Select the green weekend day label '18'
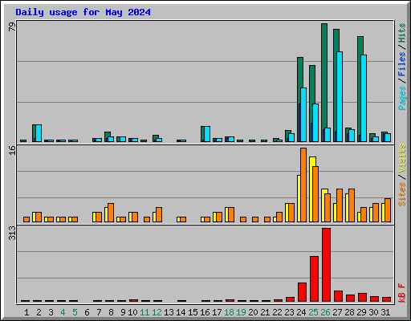This screenshot has width=411, height=321. click(229, 312)
